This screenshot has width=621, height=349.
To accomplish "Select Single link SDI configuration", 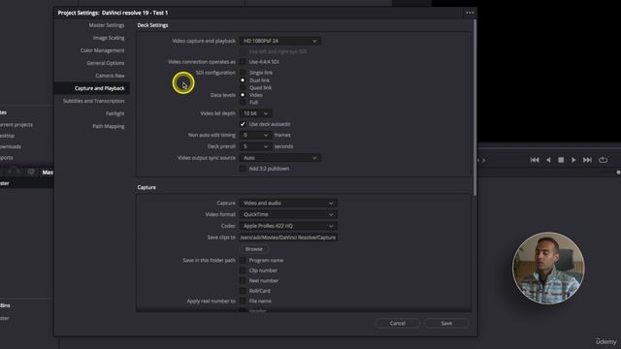I will point(243,73).
